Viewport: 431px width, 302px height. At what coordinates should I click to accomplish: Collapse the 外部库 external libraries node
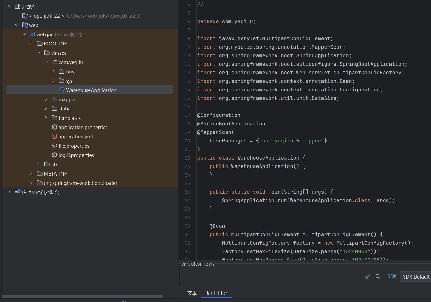[x=10, y=6]
